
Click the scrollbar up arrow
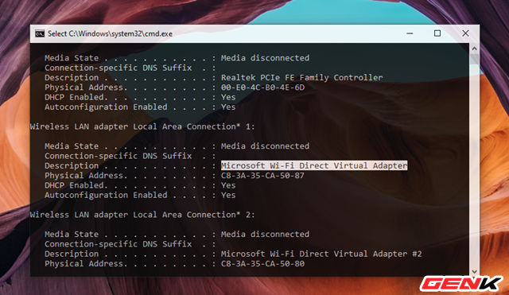[x=474, y=49]
